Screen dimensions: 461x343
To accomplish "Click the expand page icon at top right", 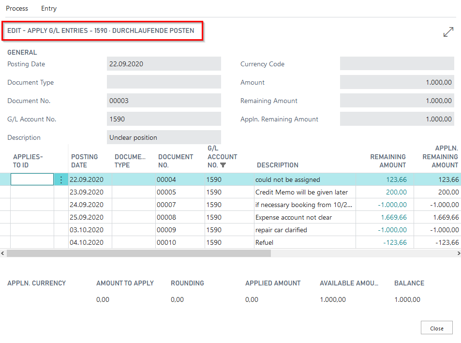I will 448,32.
